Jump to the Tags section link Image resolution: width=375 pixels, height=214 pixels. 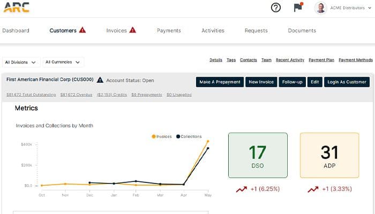tap(231, 60)
